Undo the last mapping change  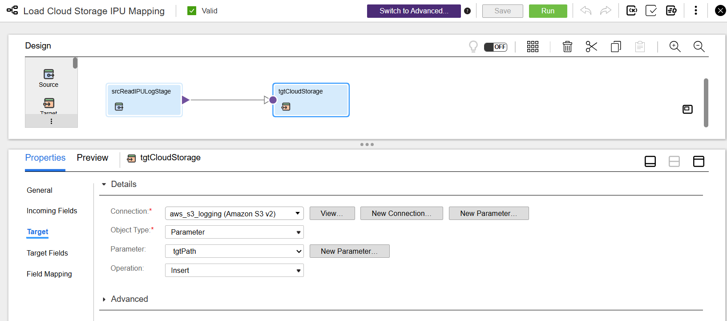586,11
